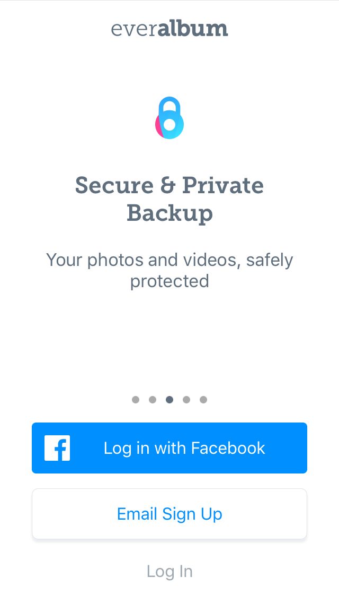
Task: Jump to the fourth page indicator dot
Action: coord(186,400)
